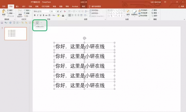
Task: Click Redo icon in quick access toolbar
Action: click(x=10, y=23)
